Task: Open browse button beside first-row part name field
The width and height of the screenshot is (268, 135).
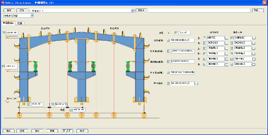Action: click(x=226, y=38)
